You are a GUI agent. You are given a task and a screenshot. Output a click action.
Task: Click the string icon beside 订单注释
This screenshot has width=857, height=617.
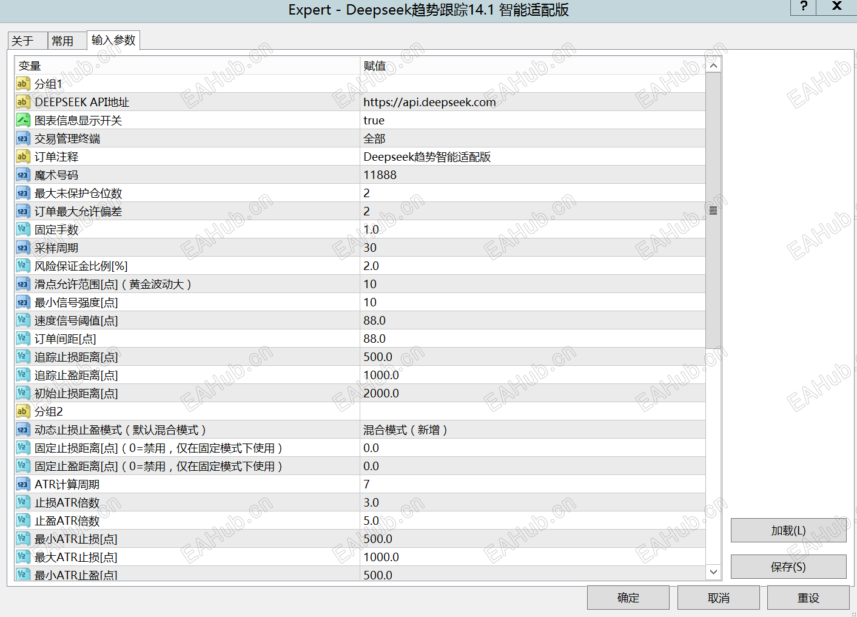(22, 157)
